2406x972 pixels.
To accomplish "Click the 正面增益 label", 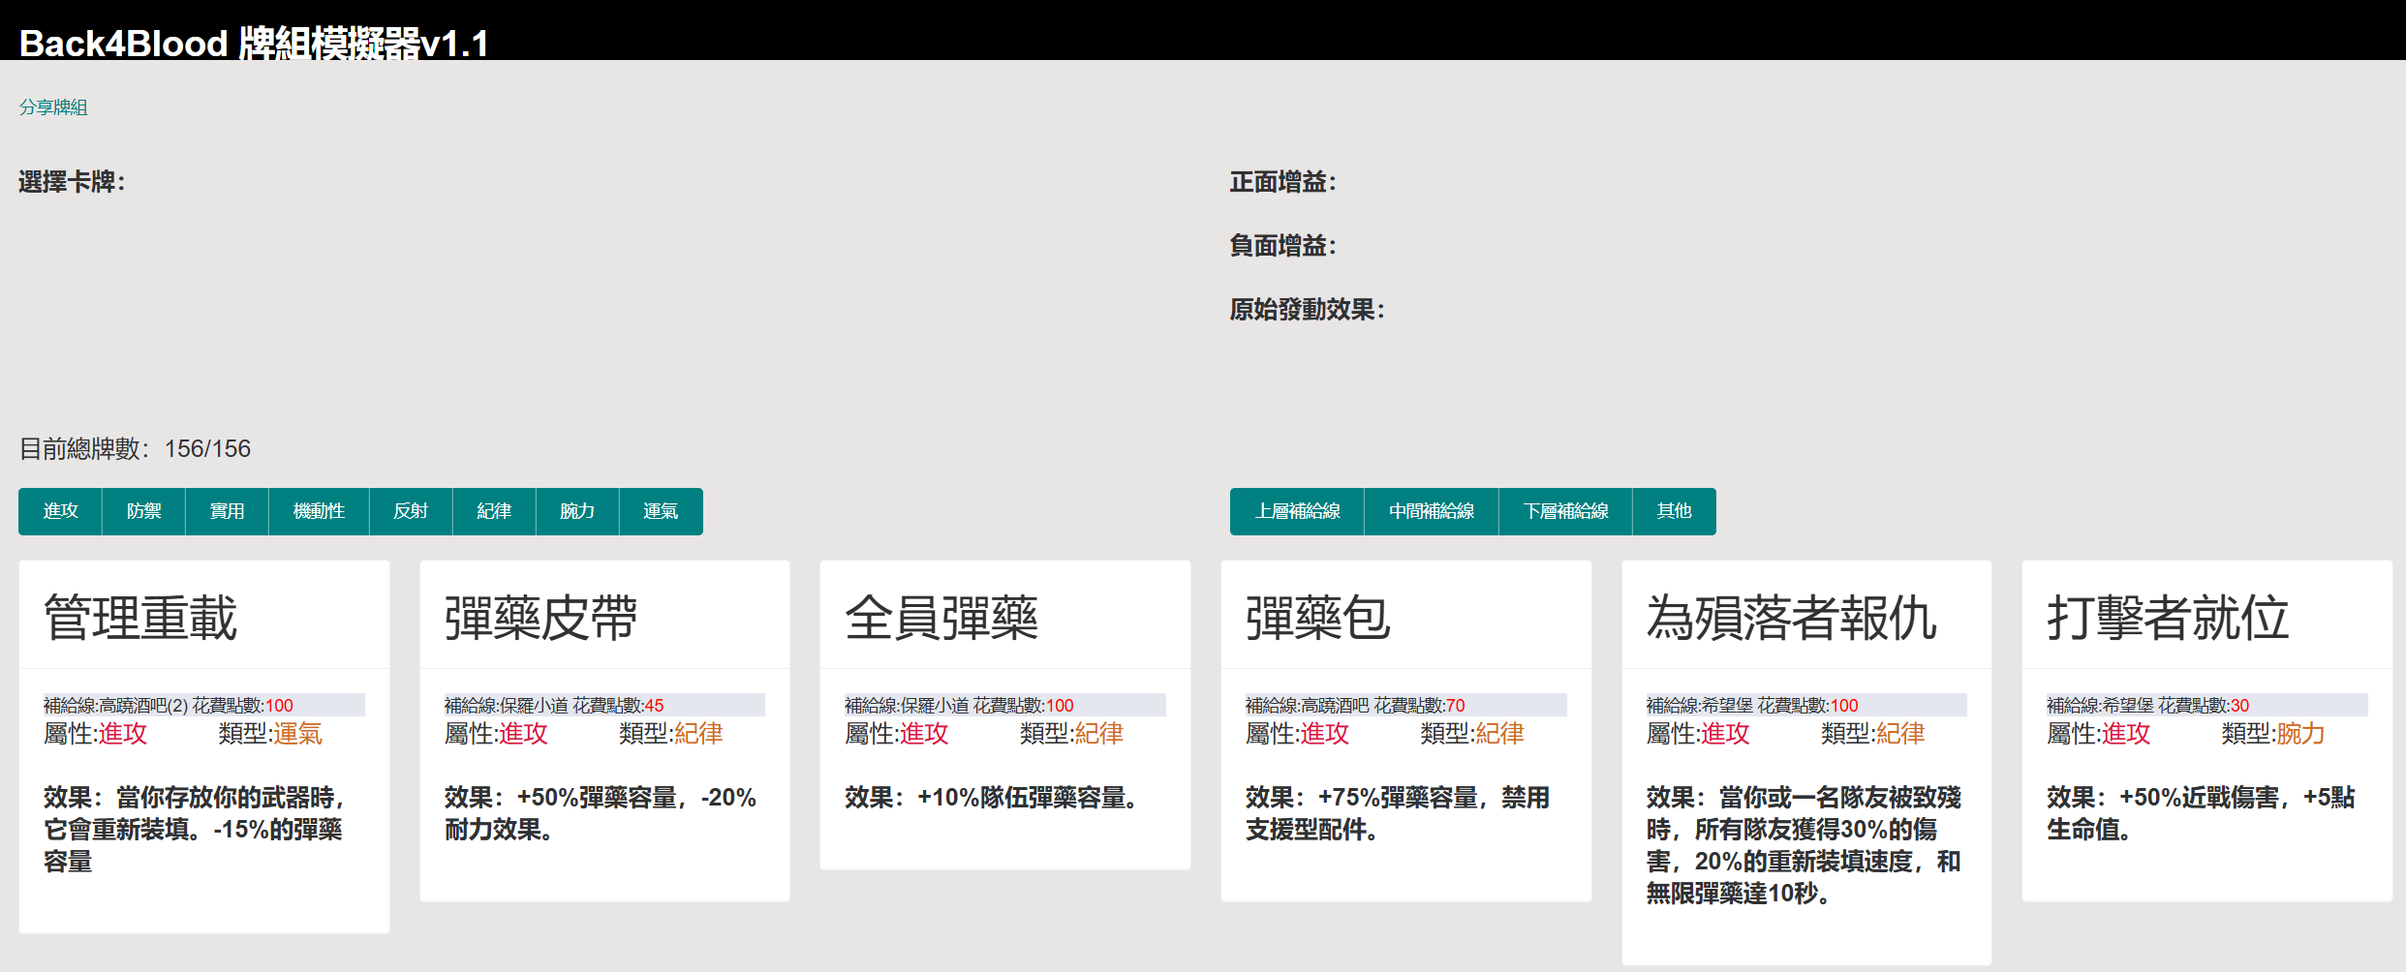I will click(1282, 182).
